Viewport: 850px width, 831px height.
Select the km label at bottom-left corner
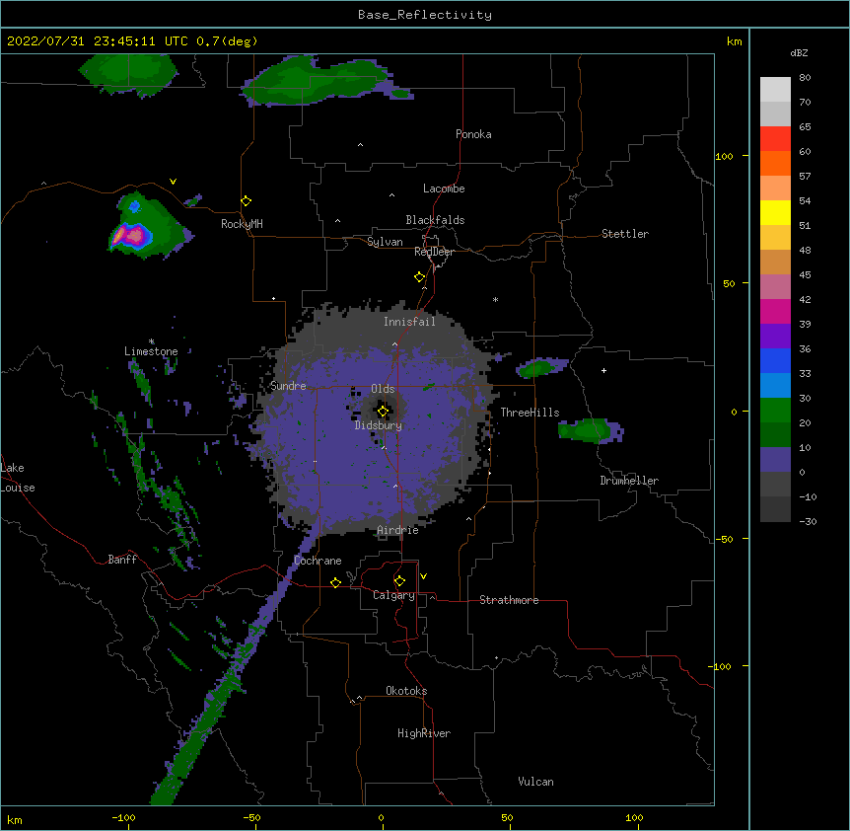(15, 819)
